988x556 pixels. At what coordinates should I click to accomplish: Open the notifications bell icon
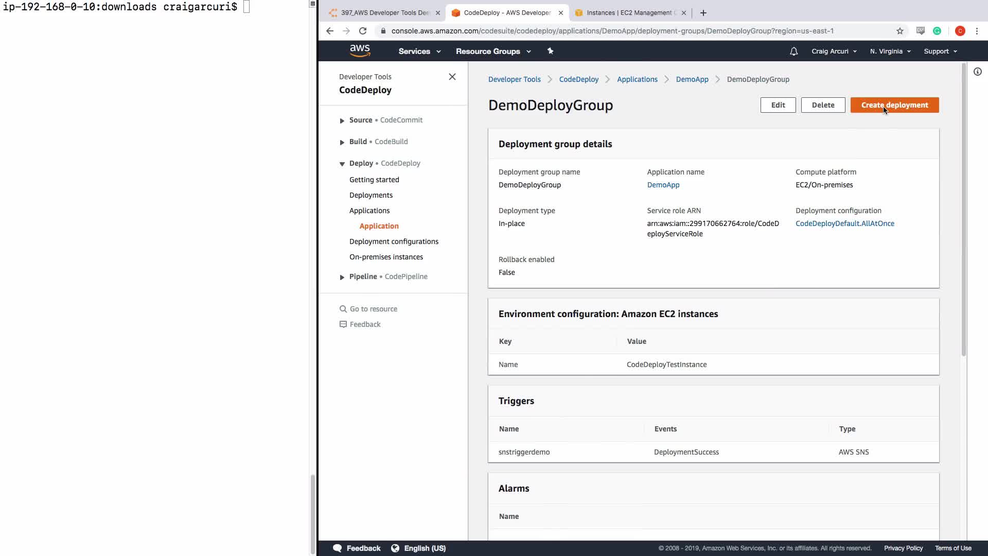click(x=793, y=51)
